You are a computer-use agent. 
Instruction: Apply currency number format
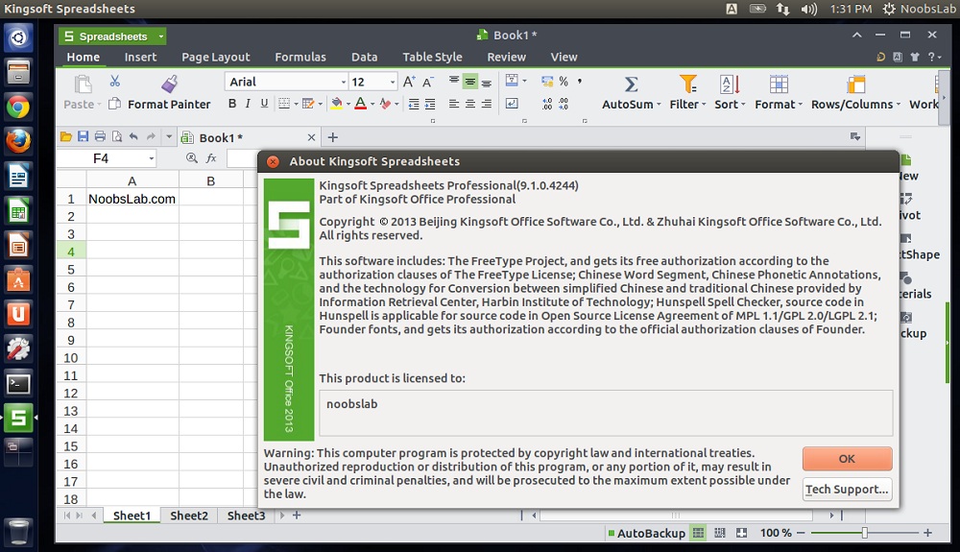point(547,82)
